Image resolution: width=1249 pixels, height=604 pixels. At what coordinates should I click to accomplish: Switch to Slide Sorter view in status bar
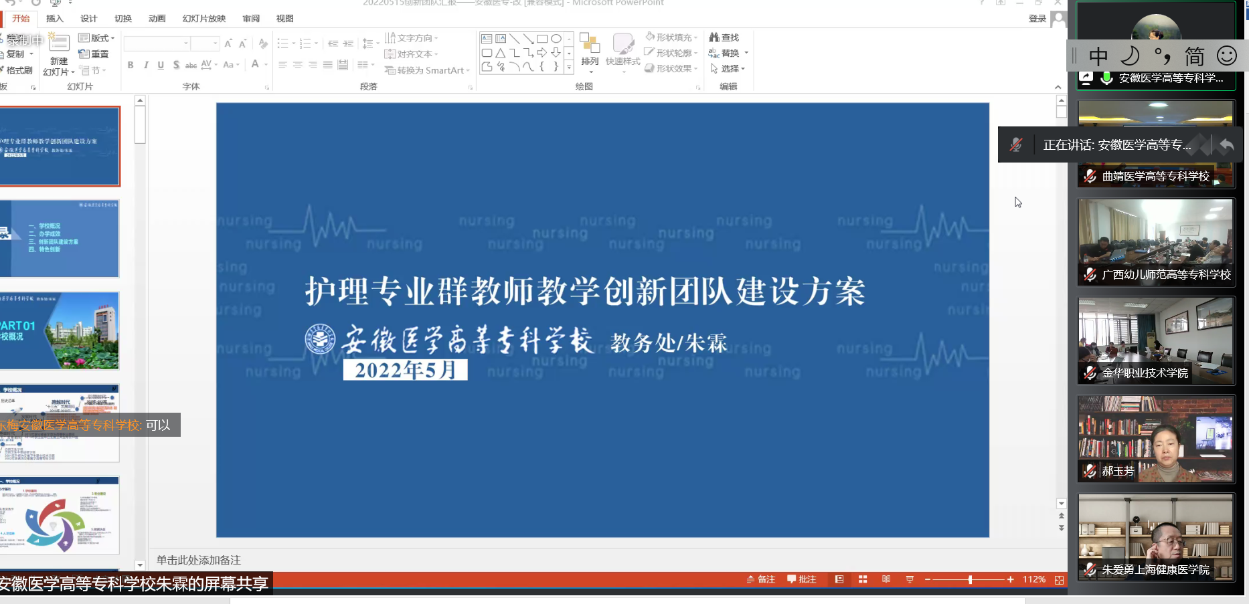point(863,579)
